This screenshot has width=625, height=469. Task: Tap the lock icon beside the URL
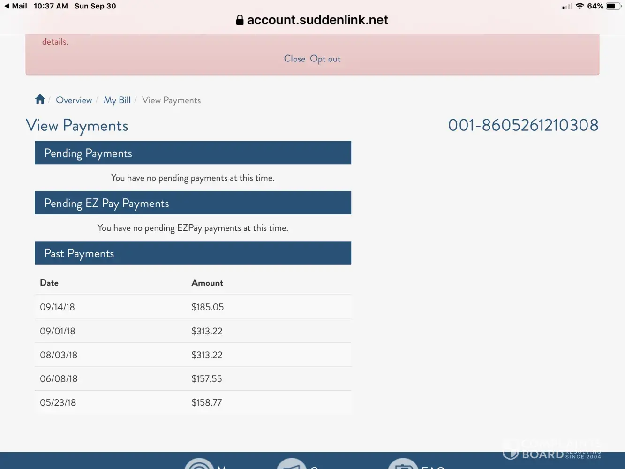[240, 20]
